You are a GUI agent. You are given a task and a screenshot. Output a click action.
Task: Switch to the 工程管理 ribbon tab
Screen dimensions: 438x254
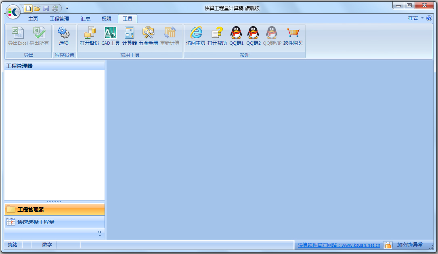(59, 19)
